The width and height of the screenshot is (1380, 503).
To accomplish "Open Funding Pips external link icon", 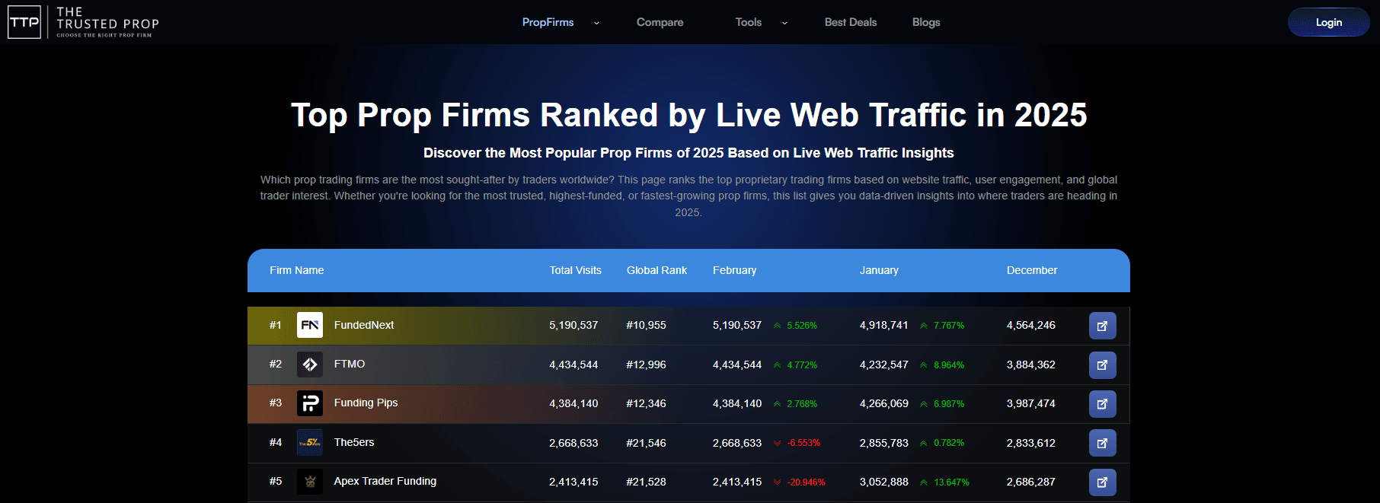I will click(1102, 404).
